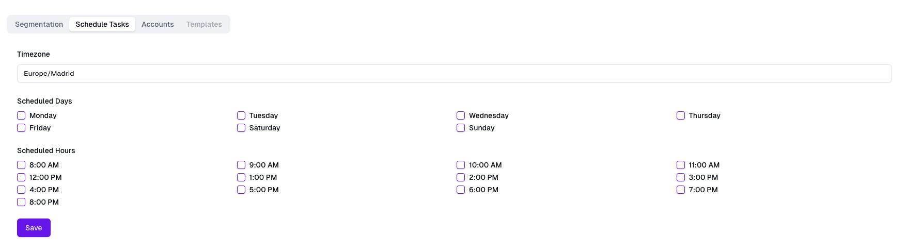The height and width of the screenshot is (252, 907).
Task: Tick the Wednesday checkbox
Action: tap(461, 115)
